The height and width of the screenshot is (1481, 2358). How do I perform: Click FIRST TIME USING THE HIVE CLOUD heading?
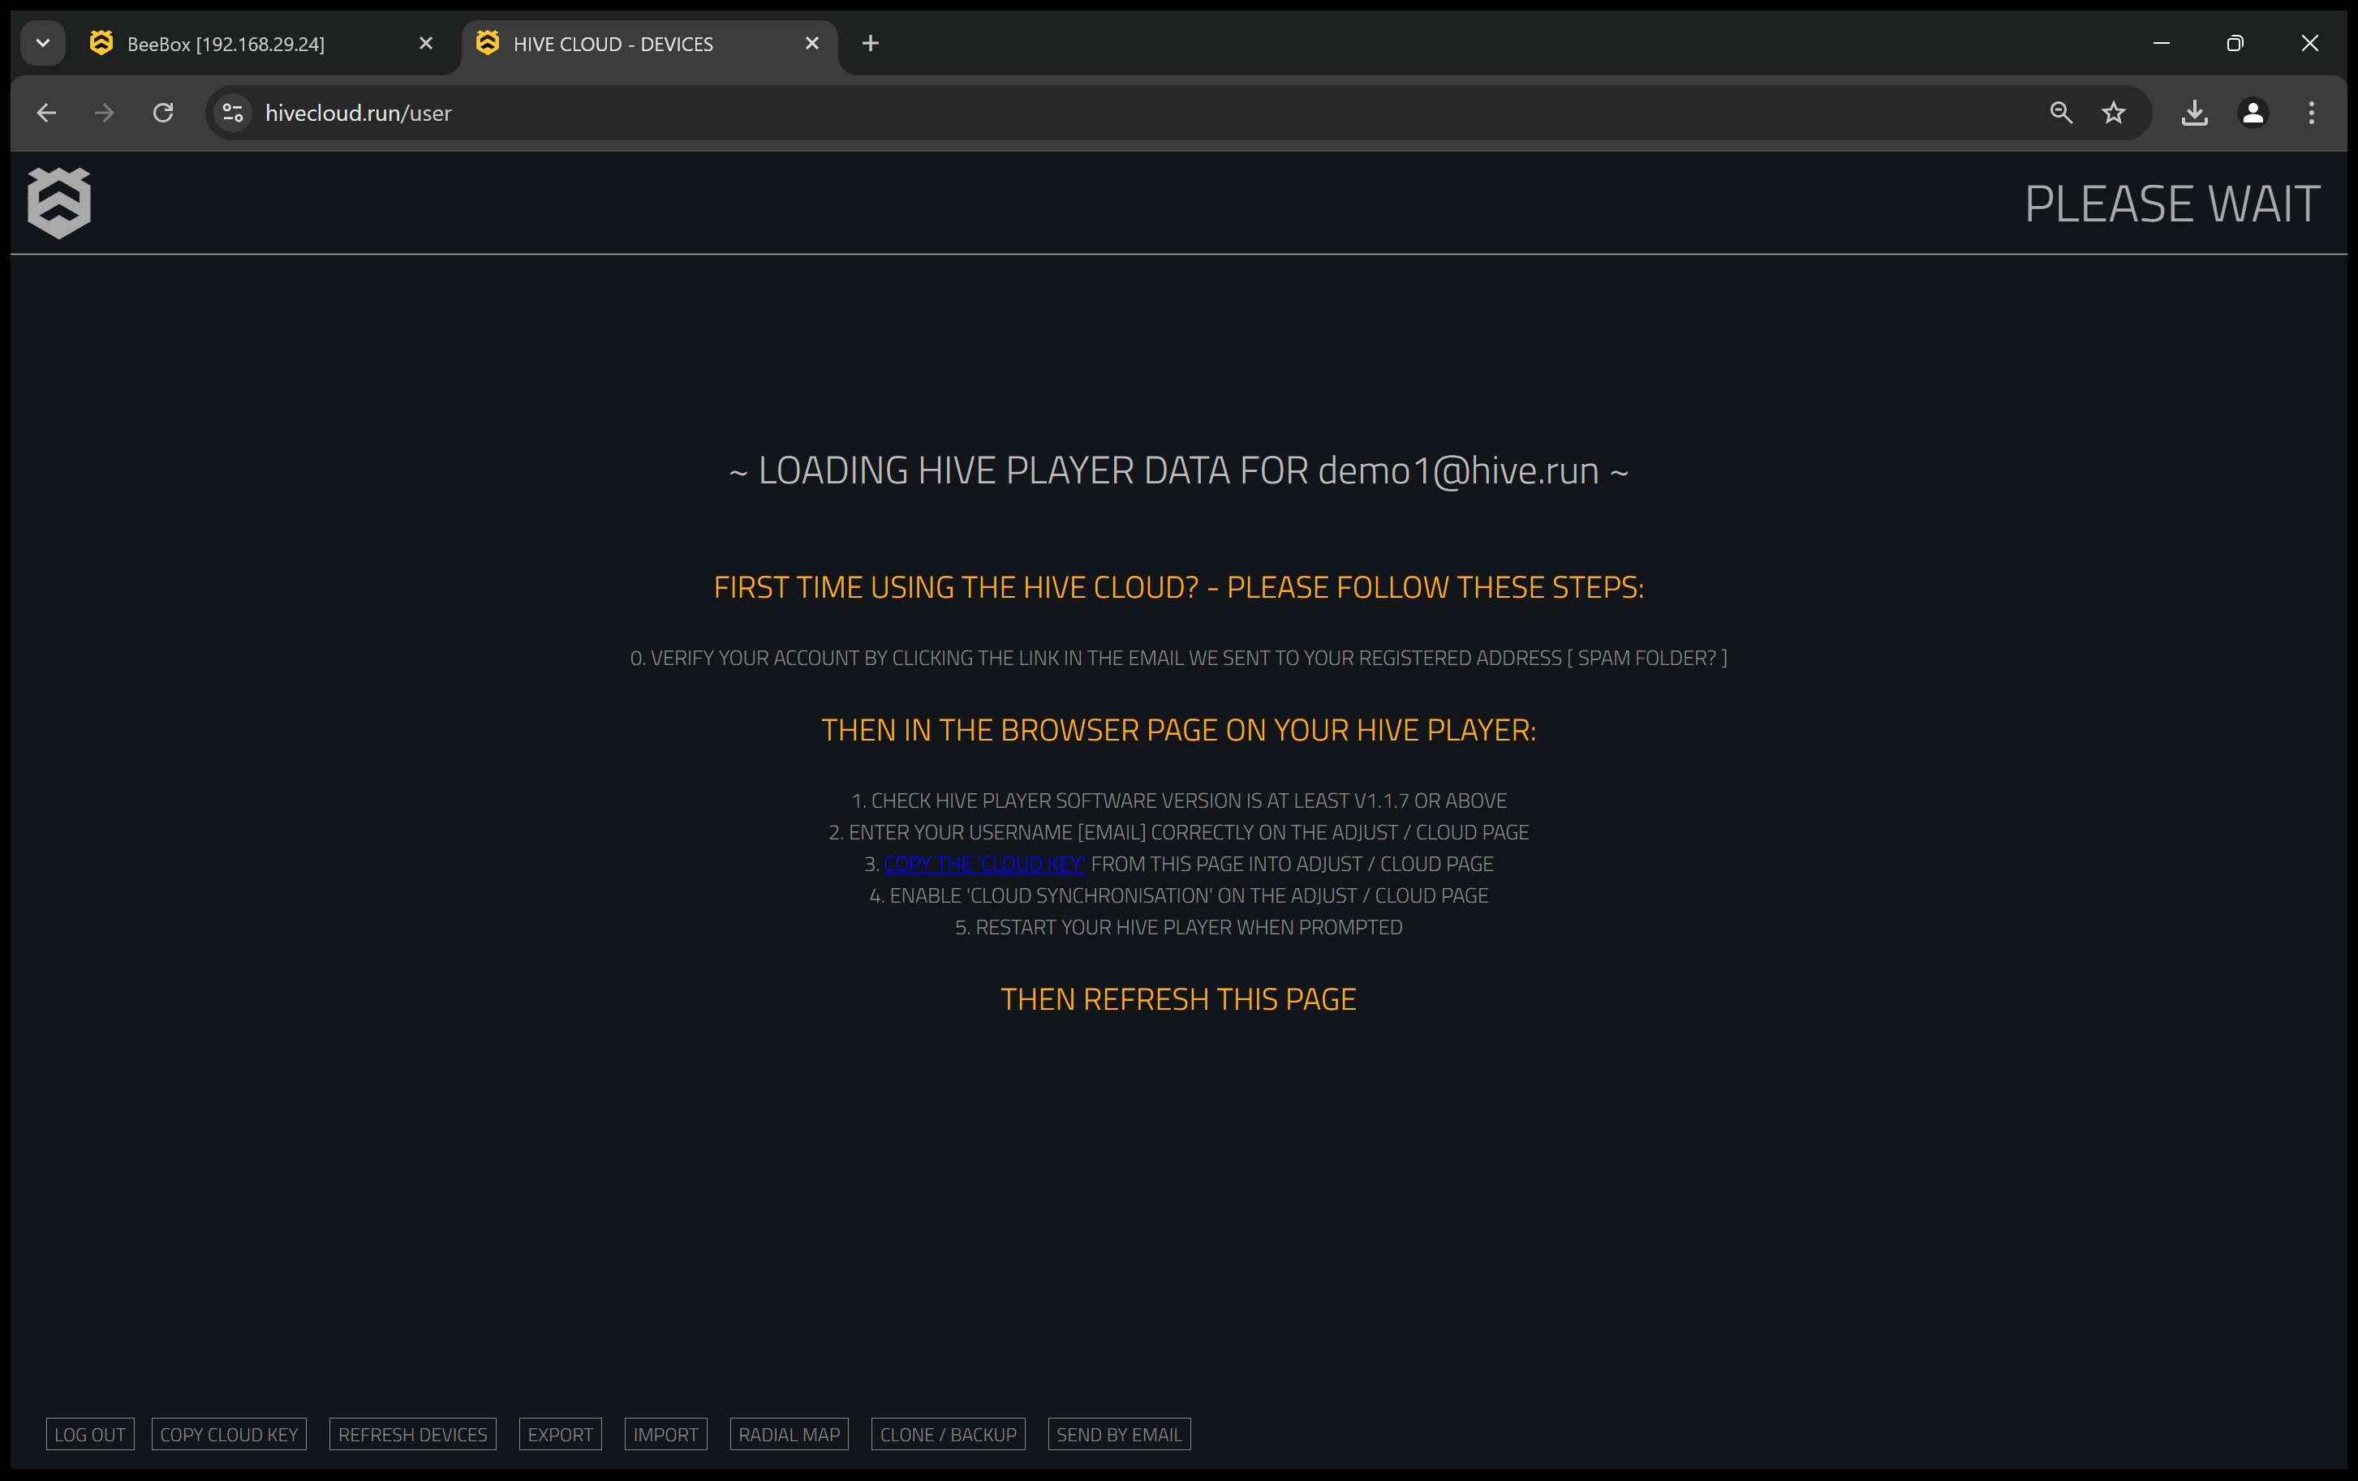1179,587
